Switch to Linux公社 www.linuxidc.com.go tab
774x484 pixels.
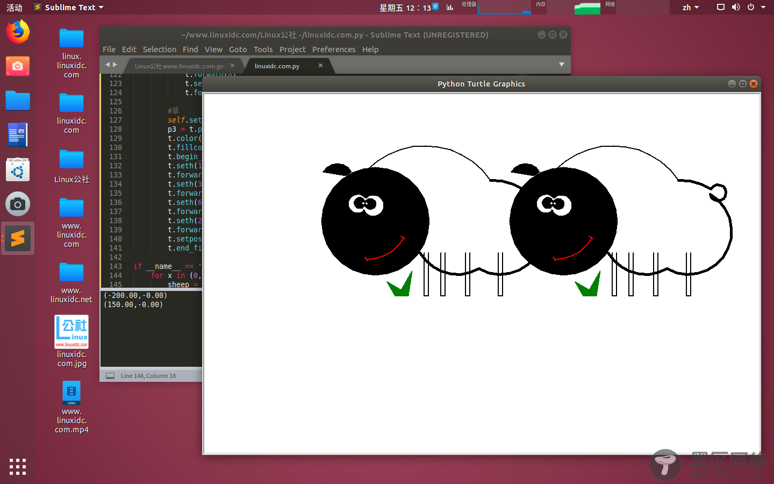pos(179,66)
